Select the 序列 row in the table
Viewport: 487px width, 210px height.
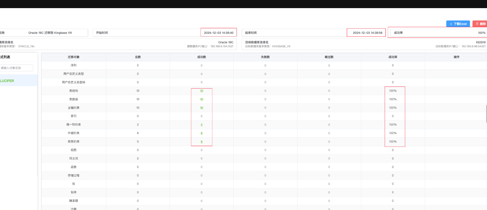(x=73, y=65)
